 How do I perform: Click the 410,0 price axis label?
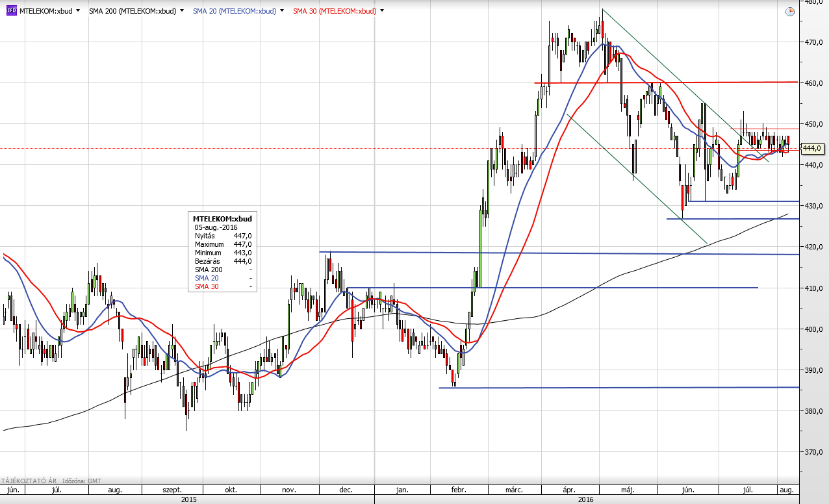[815, 288]
